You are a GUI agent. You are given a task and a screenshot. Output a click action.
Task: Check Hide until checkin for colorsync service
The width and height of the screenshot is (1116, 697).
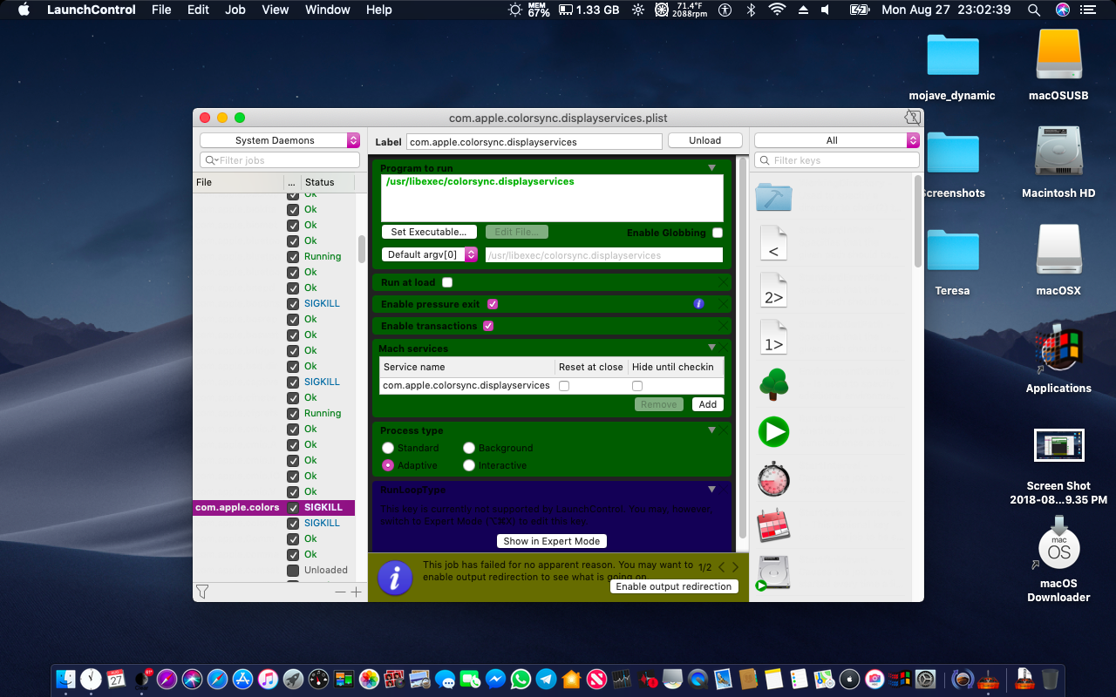pos(637,386)
